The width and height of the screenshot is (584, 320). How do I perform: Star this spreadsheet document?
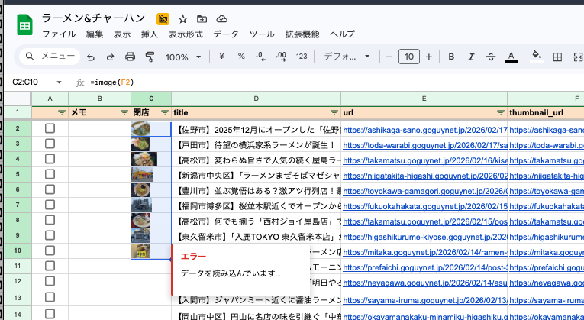[182, 18]
